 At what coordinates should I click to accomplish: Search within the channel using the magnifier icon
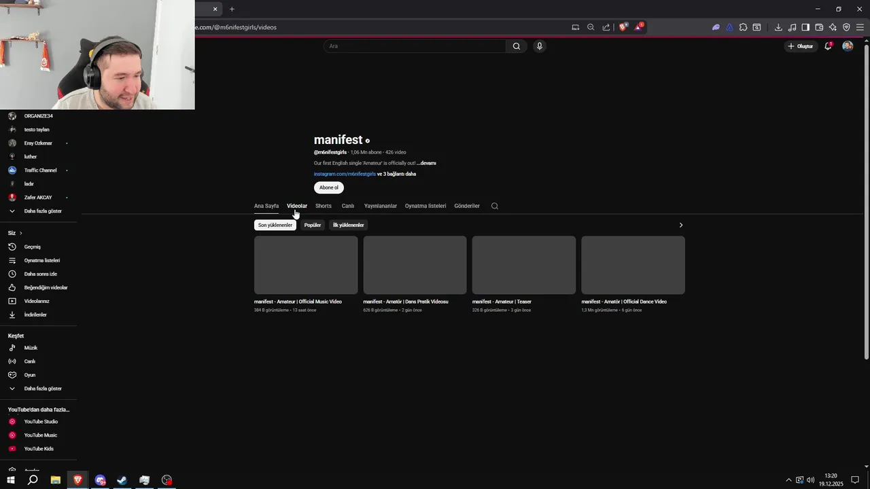click(x=495, y=206)
